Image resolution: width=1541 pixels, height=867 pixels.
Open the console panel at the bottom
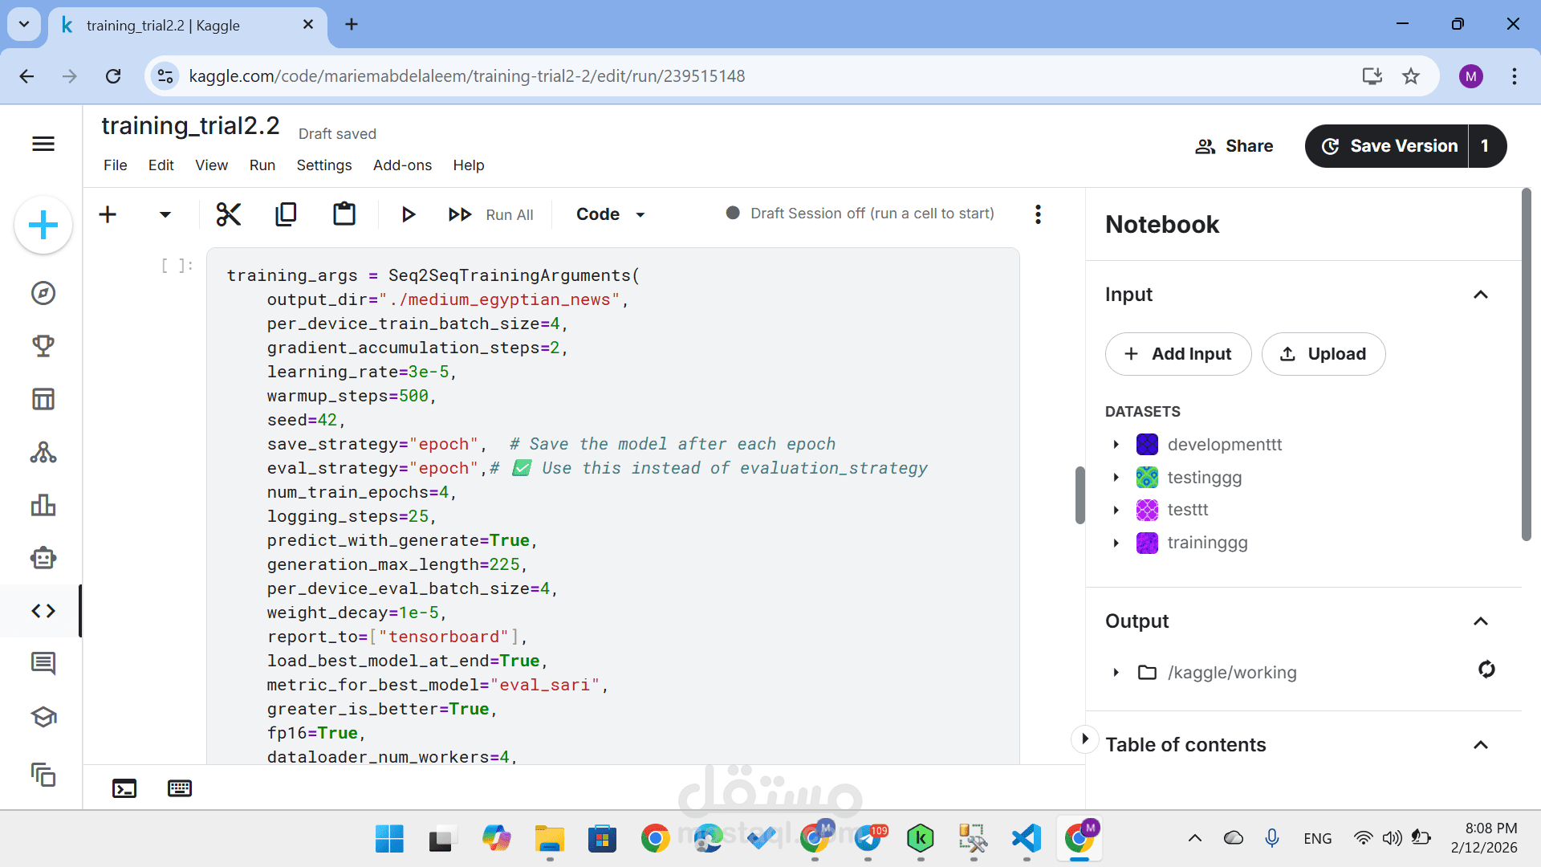coord(124,788)
